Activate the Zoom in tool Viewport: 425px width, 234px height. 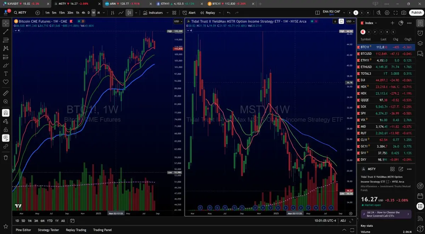[6, 102]
